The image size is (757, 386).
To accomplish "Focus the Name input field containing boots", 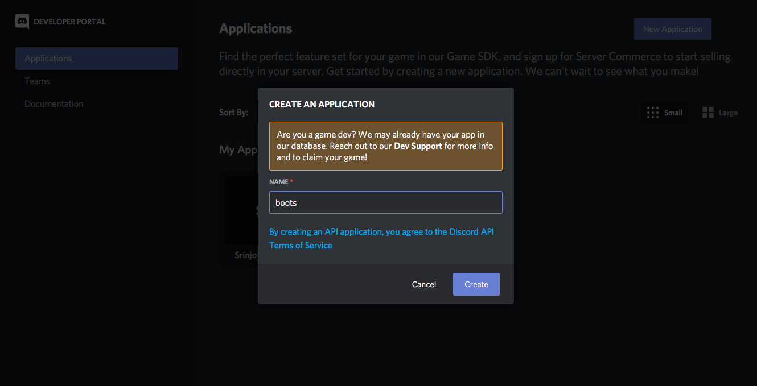I will pyautogui.click(x=386, y=202).
